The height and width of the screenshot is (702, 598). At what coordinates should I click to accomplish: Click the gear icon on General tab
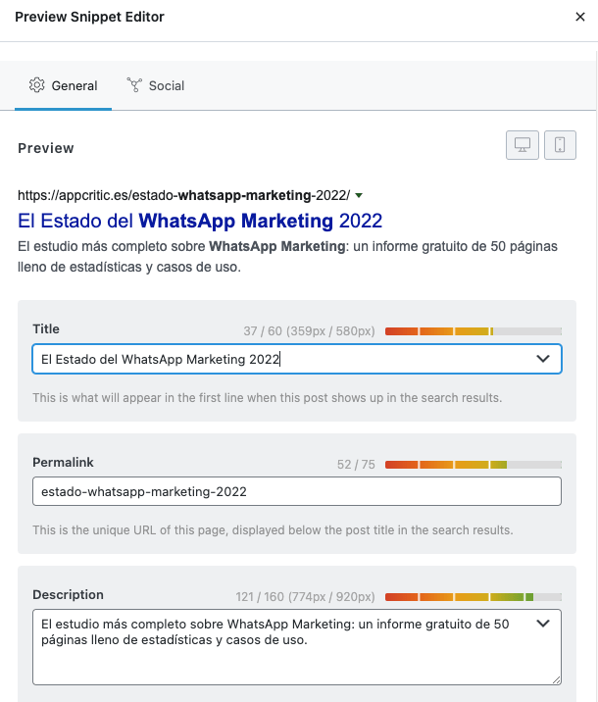pos(37,85)
